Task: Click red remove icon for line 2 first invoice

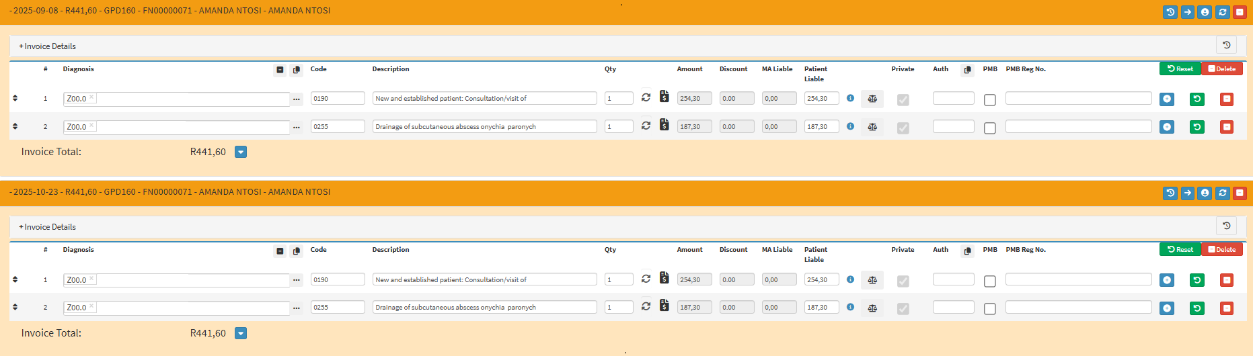Action: tap(1227, 127)
